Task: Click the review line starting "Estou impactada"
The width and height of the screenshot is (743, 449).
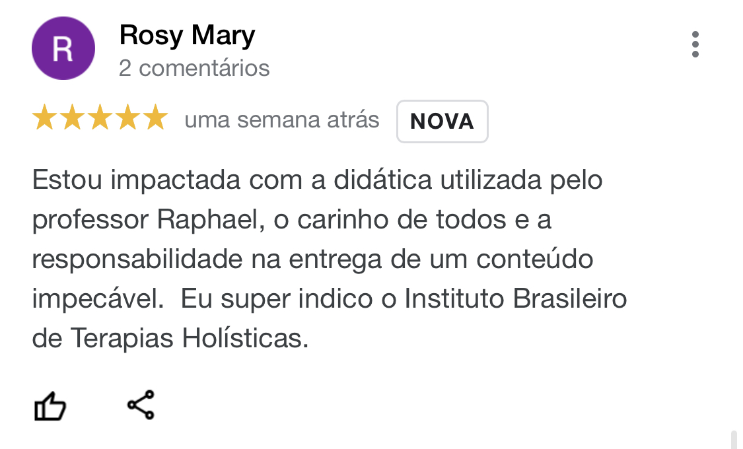Action: (x=317, y=180)
